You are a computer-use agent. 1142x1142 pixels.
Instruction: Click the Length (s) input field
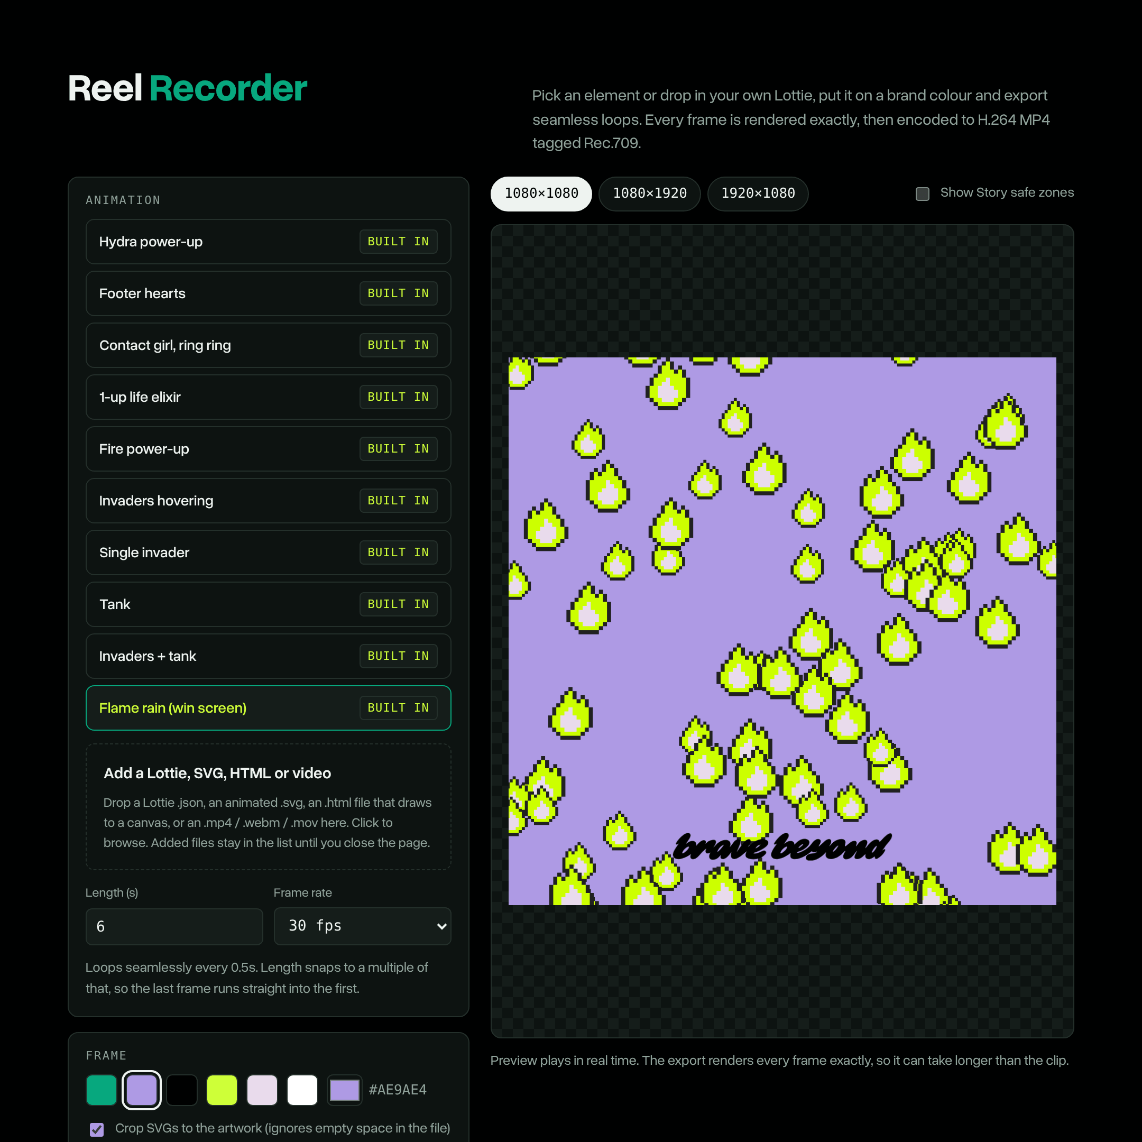tap(174, 926)
